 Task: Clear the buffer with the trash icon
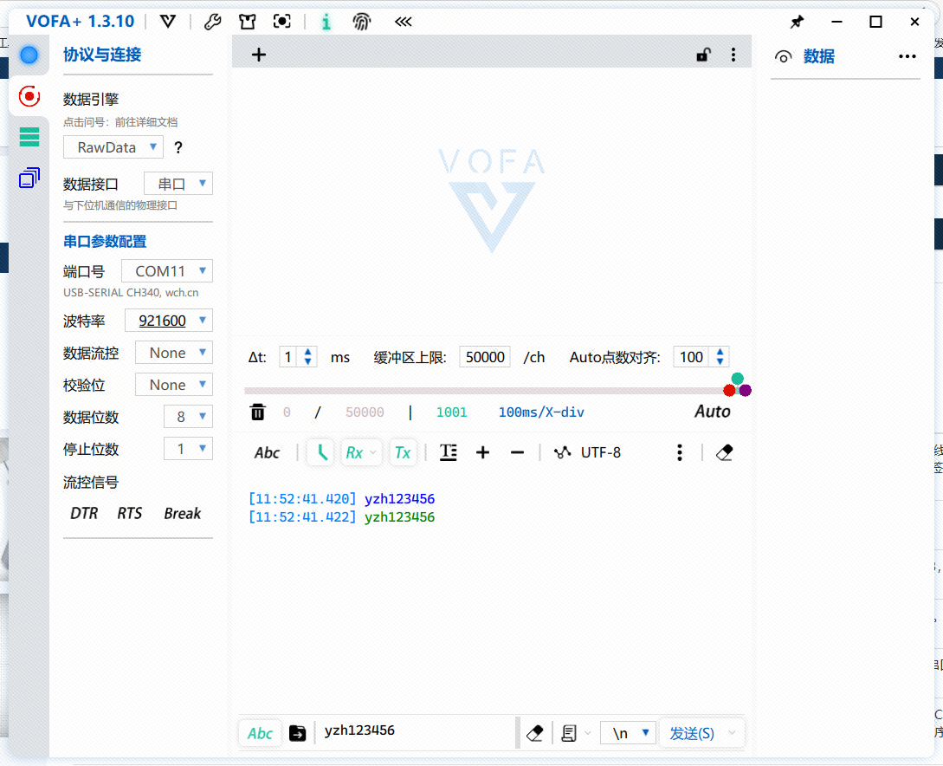coord(257,412)
